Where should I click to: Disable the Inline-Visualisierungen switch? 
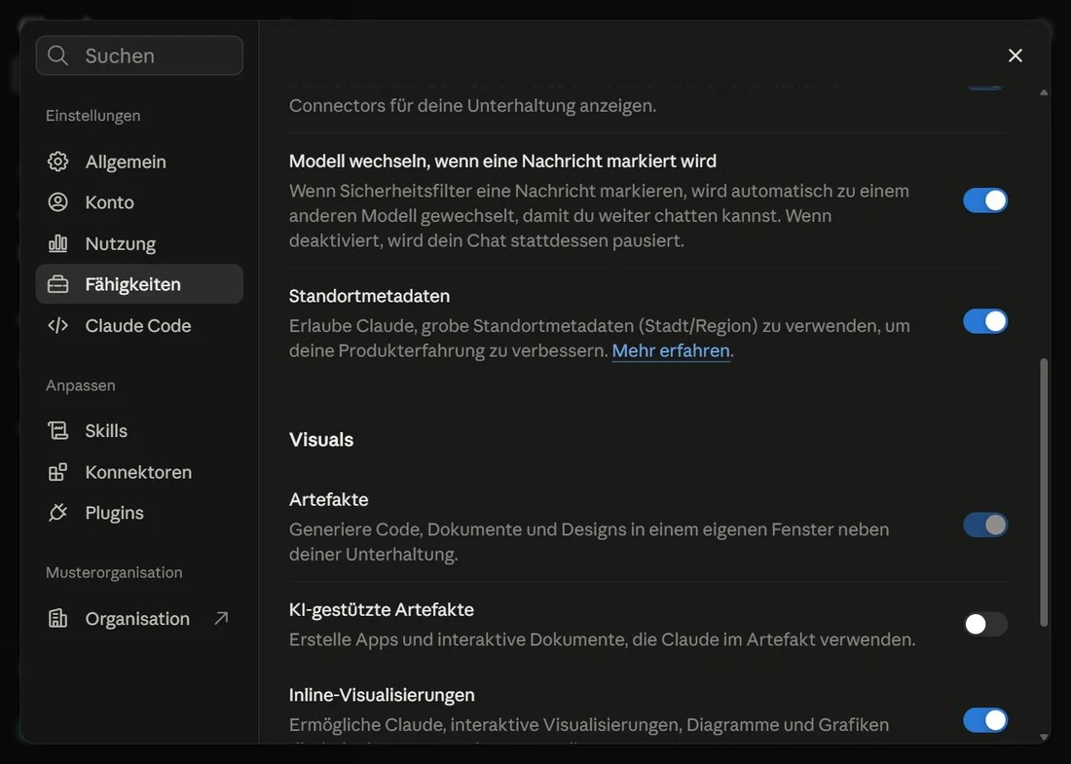pos(985,719)
